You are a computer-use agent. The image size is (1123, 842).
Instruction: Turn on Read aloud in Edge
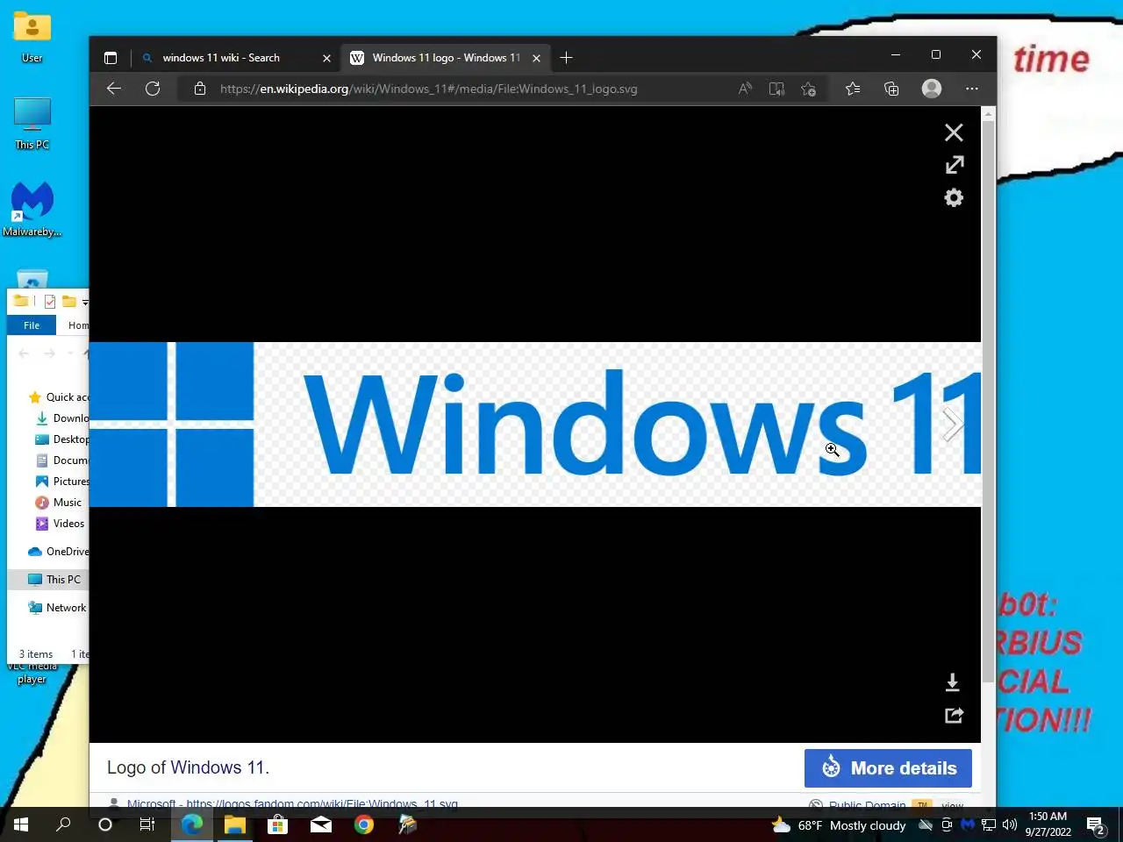(745, 89)
